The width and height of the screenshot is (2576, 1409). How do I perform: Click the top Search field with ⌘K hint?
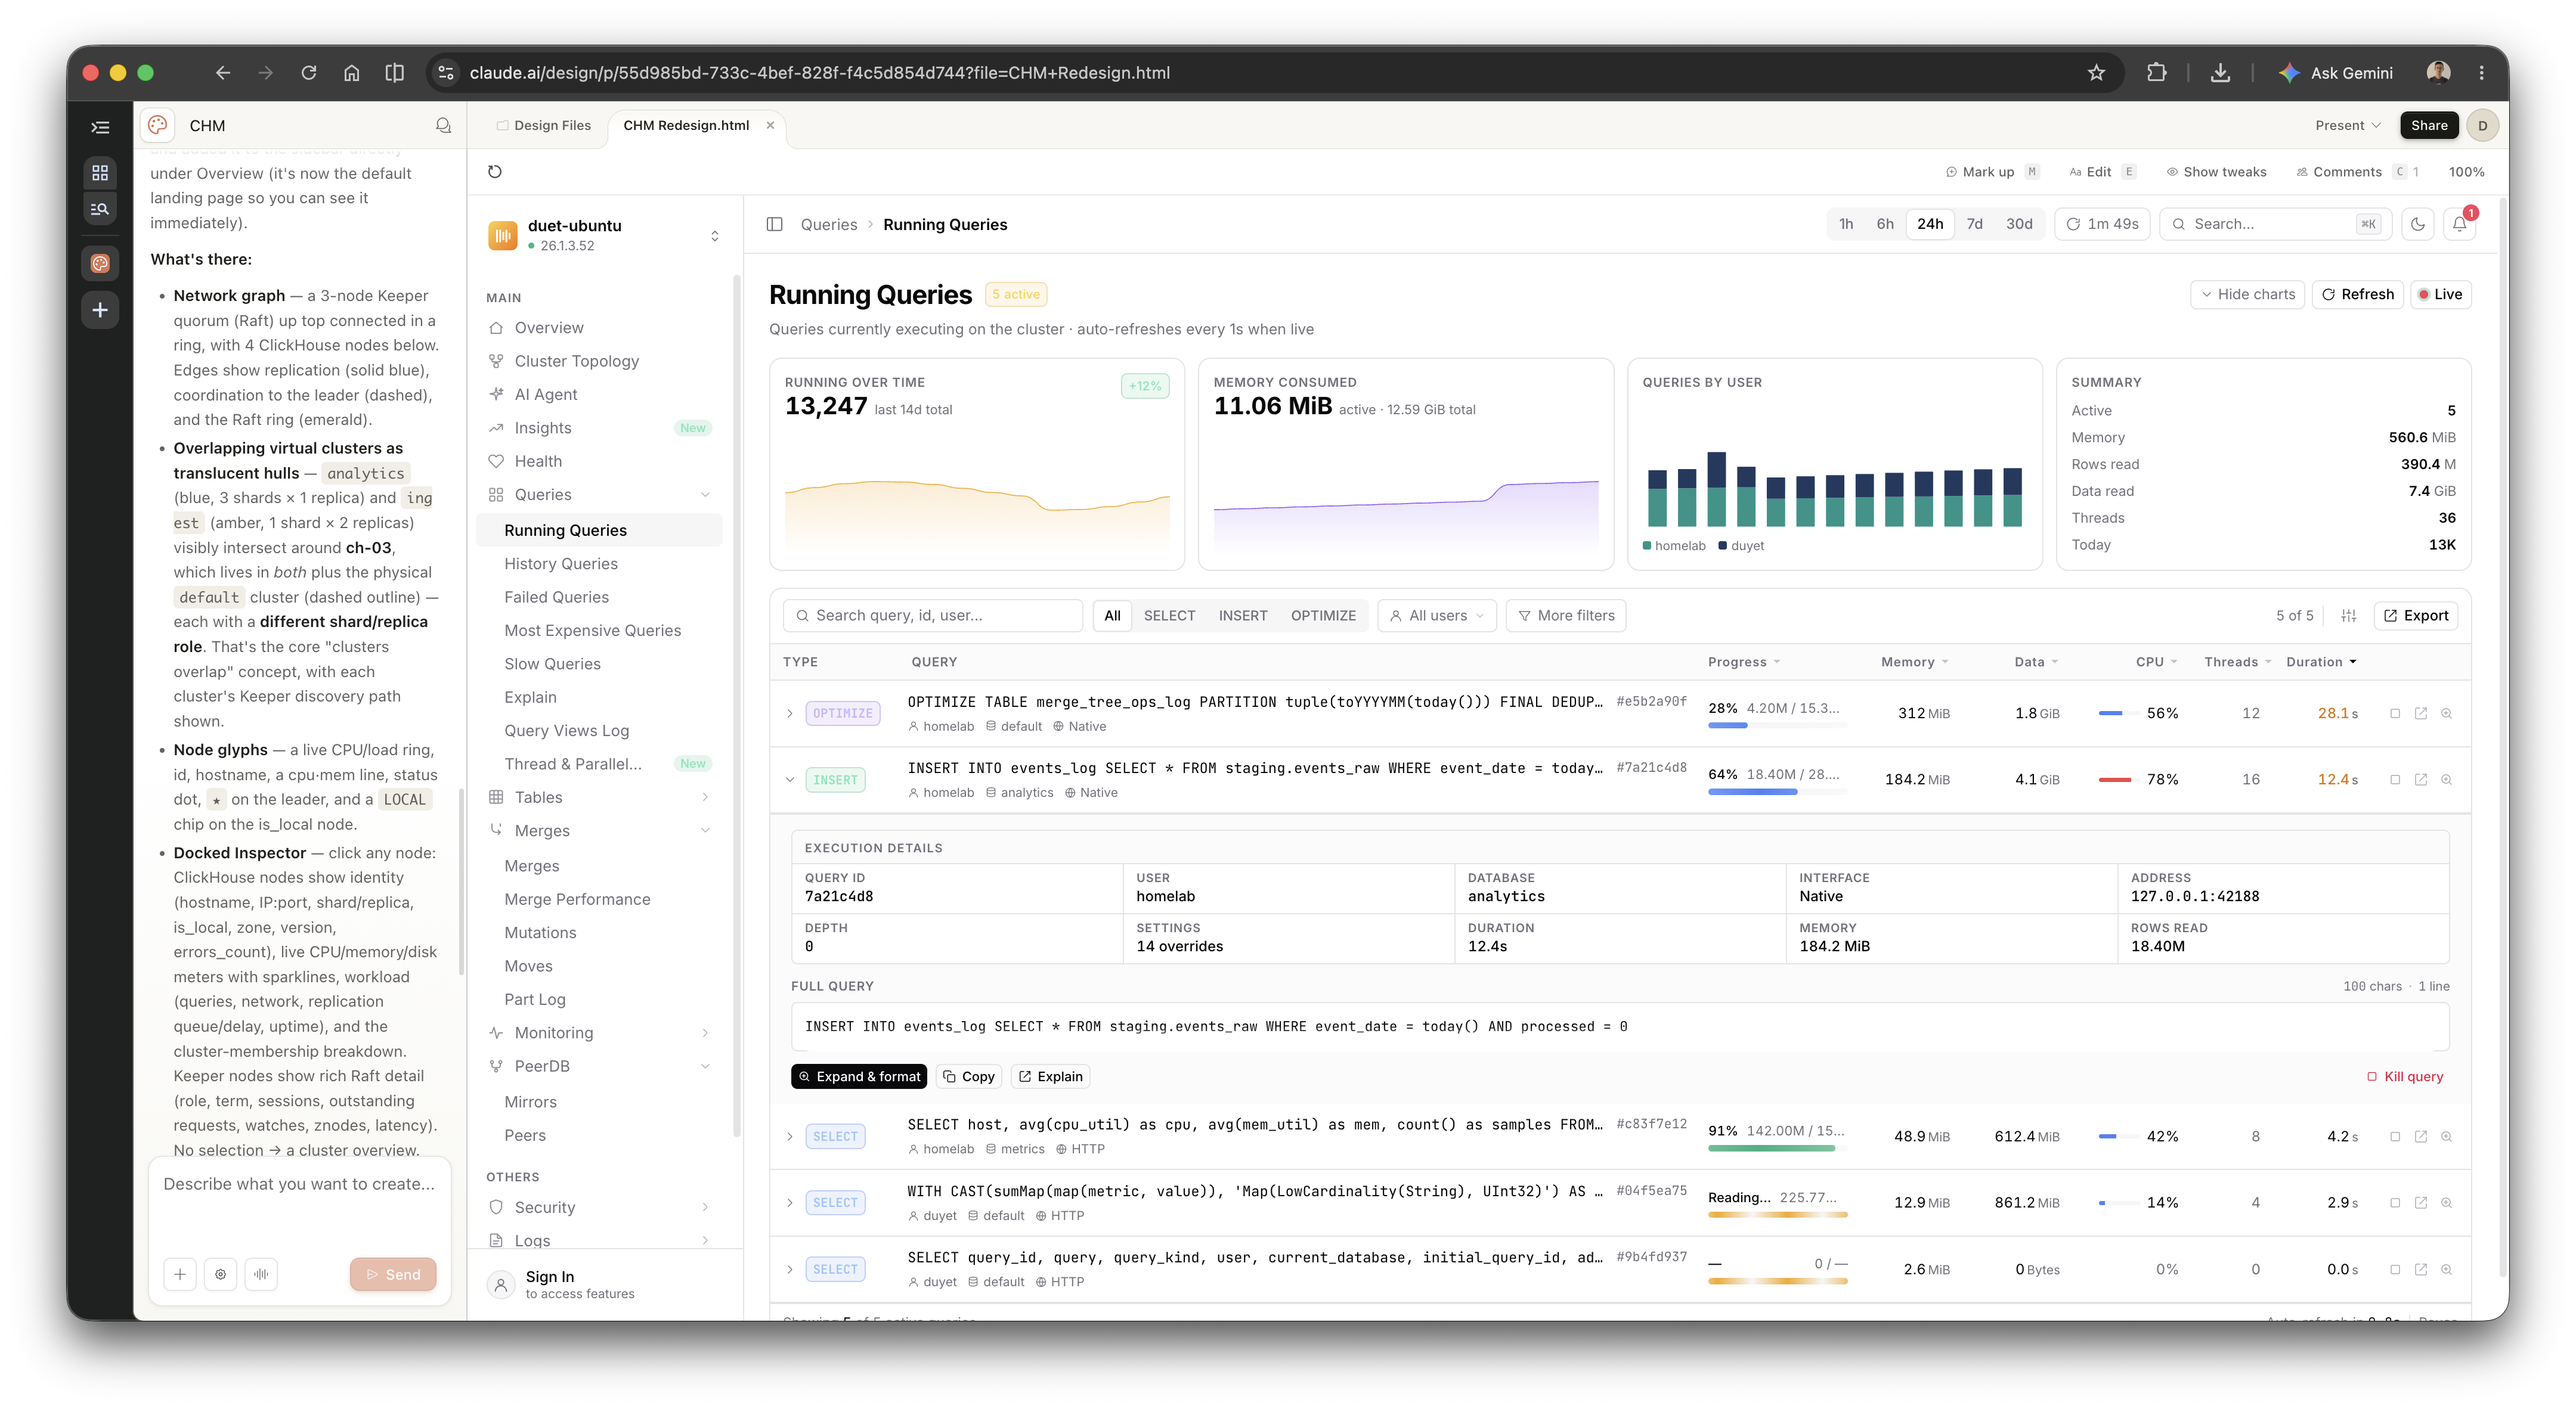pyautogui.click(x=2275, y=224)
